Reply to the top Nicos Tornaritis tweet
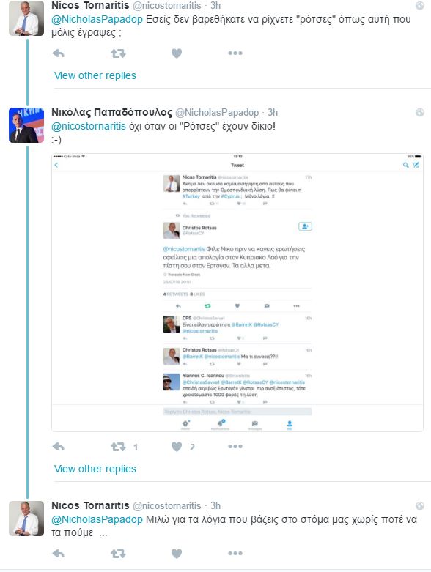The height and width of the screenshot is (572, 431). [59, 53]
